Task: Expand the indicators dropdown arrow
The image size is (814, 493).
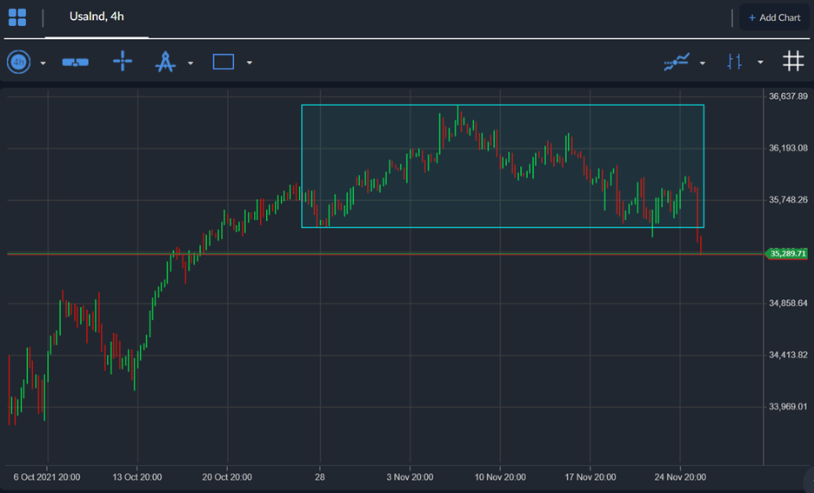Action: click(x=703, y=63)
